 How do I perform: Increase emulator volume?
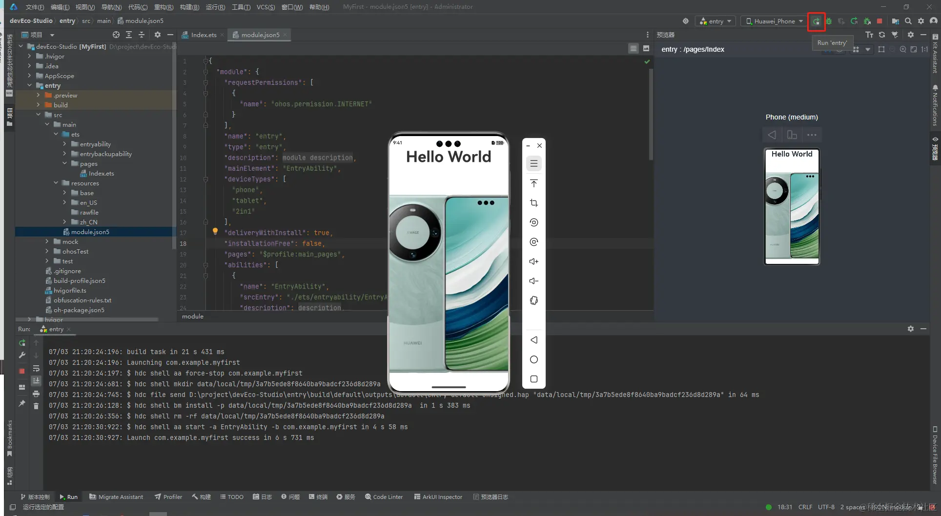click(x=534, y=261)
